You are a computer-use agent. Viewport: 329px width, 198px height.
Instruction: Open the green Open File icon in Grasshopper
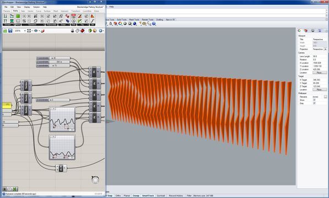tap(5, 31)
